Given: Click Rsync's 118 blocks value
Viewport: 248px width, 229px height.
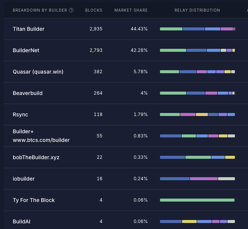Looking at the screenshot, I should pos(98,114).
